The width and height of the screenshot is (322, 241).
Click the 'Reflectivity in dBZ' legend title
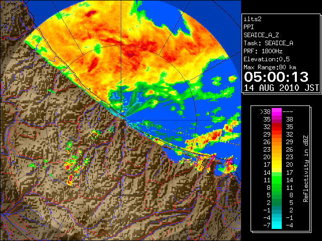click(305, 169)
